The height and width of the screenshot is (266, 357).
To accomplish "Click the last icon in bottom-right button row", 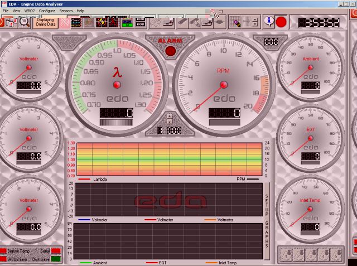I will tap(336, 254).
